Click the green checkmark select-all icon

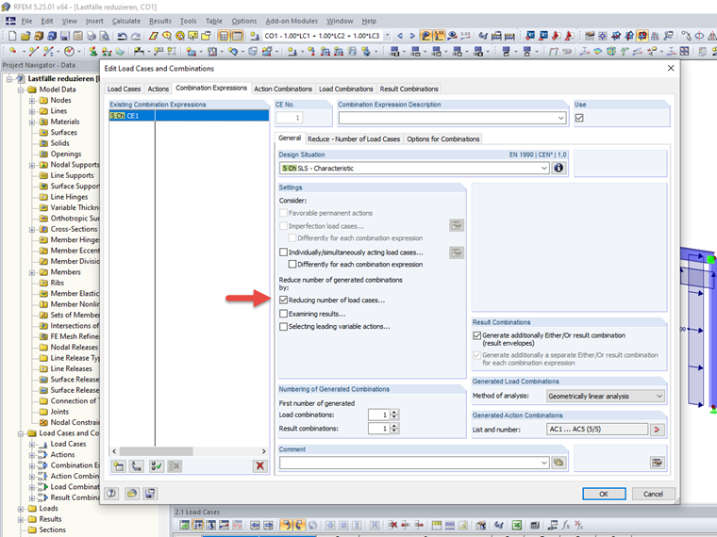156,466
